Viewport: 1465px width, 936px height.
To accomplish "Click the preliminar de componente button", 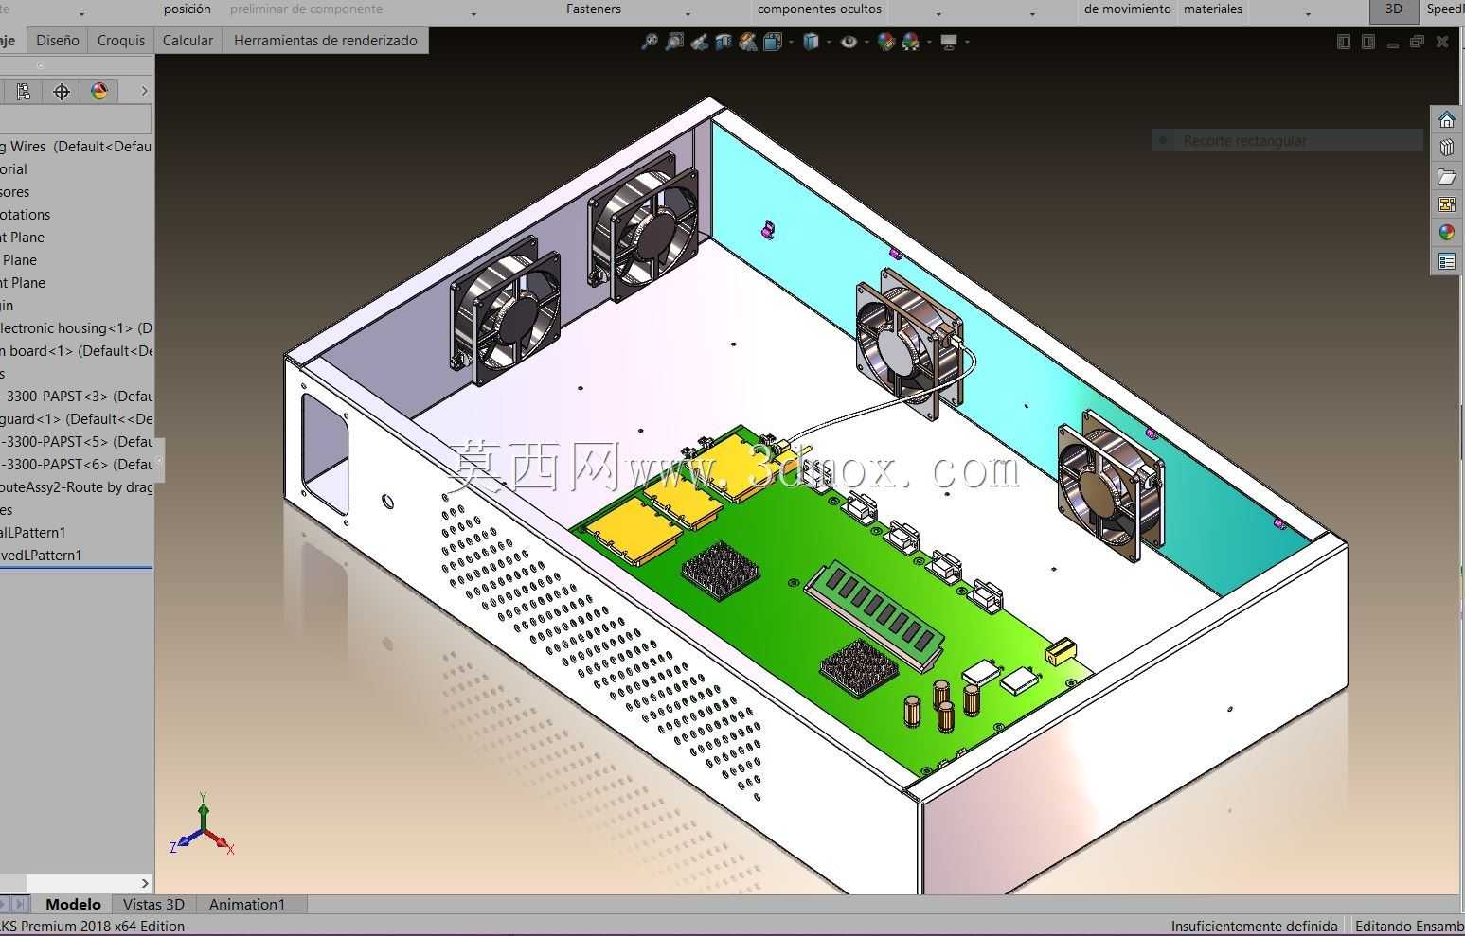I will (306, 9).
